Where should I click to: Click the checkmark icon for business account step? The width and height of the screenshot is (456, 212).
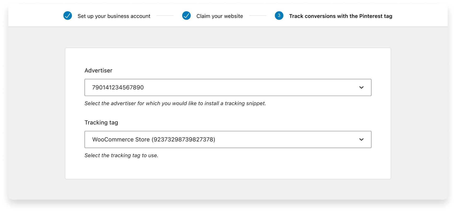(68, 16)
